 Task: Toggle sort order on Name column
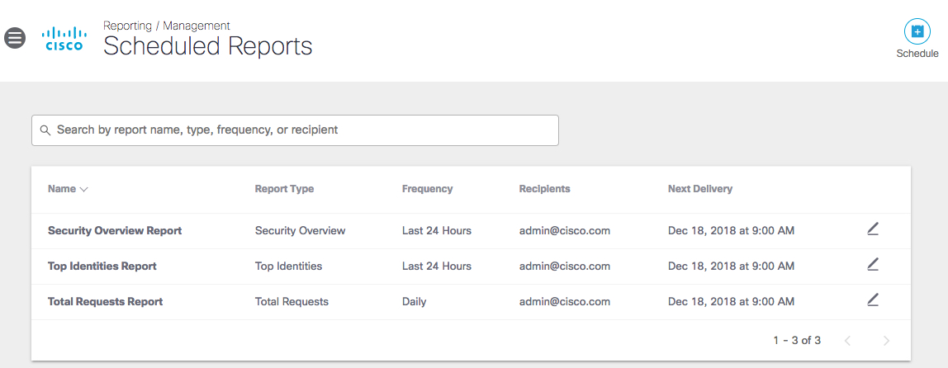pyautogui.click(x=68, y=189)
